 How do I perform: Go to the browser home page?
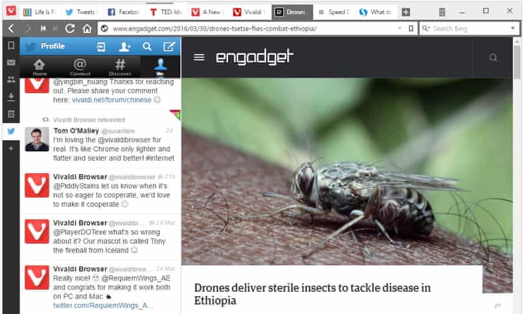(x=87, y=29)
